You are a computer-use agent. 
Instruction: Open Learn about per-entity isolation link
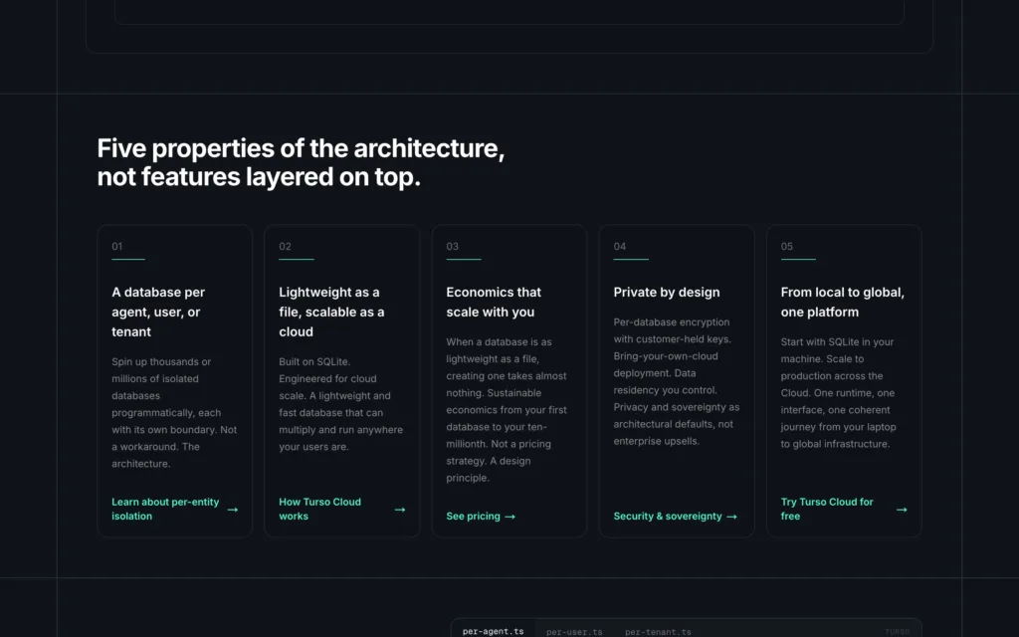pyautogui.click(x=165, y=509)
